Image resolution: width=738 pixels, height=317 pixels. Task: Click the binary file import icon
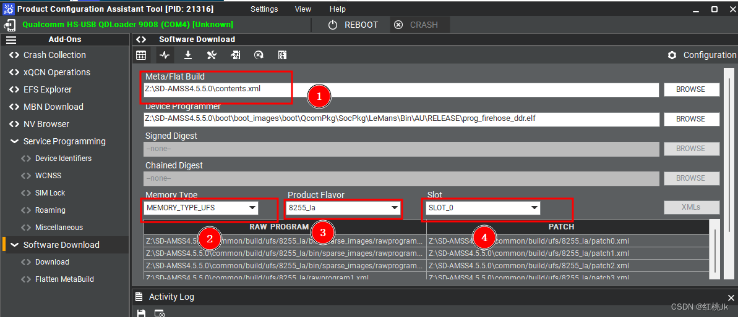235,56
